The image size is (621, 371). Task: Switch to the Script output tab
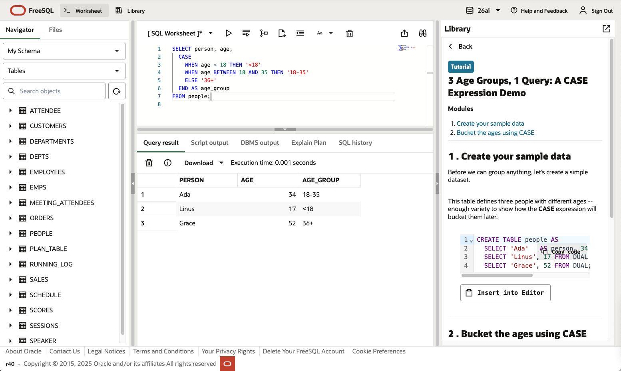(209, 143)
